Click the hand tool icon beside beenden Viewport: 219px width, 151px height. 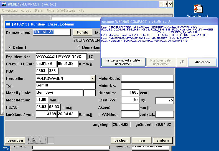[37, 140]
